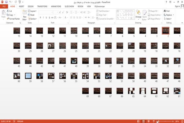Collapse the ribbon with the arrow
This screenshot has width=184, height=123.
tap(182, 23)
